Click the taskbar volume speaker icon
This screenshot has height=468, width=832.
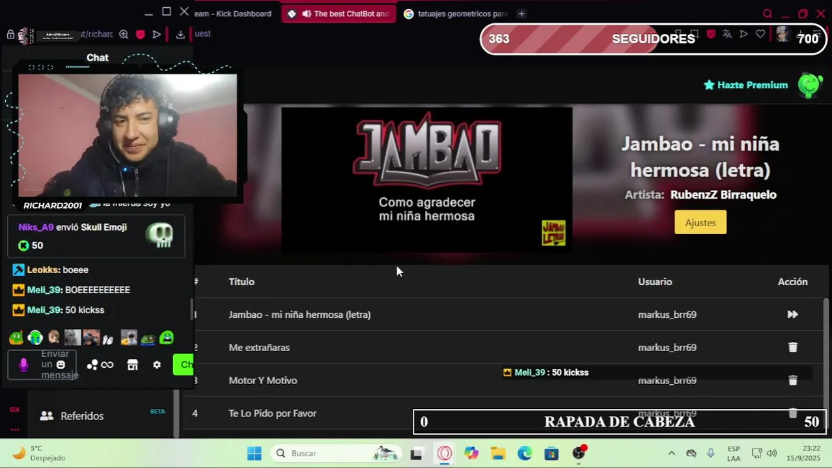pos(771,453)
